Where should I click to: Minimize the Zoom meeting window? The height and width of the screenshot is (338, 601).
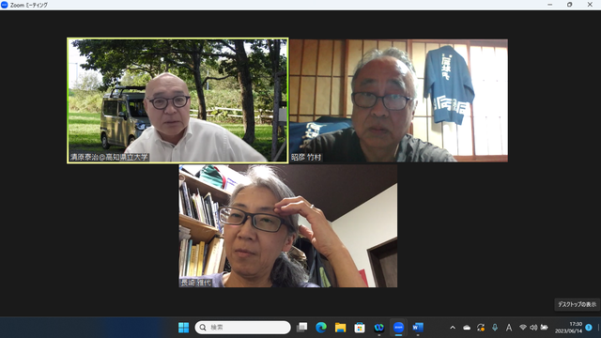click(550, 5)
